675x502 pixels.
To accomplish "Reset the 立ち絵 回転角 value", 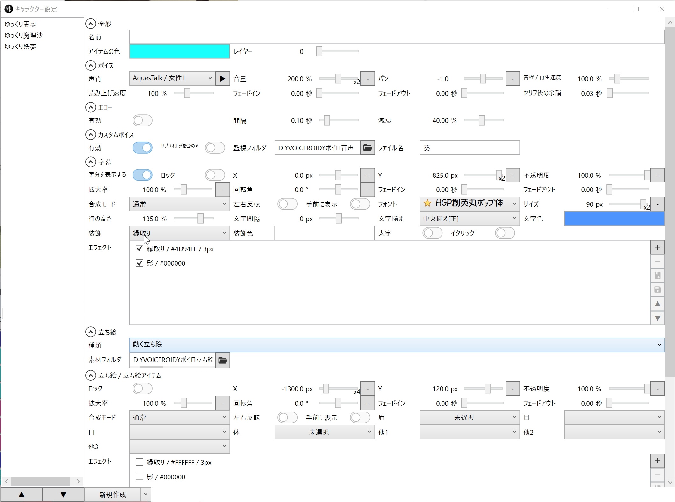I will tap(368, 403).
